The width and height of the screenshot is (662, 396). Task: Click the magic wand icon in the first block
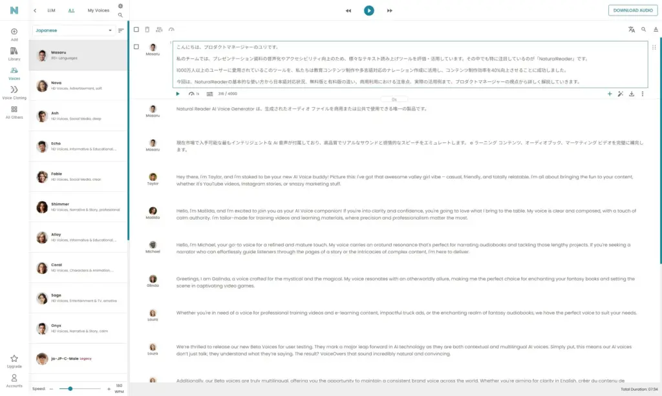coord(621,94)
